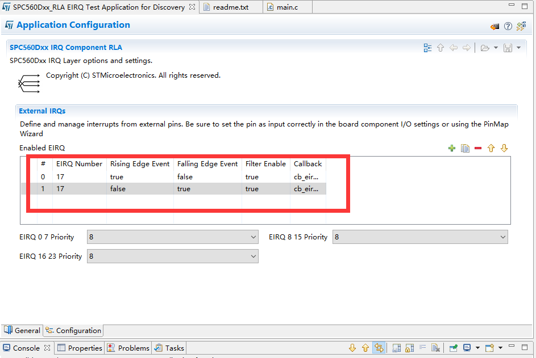536x358 pixels.
Task: Move the EIRQ row down with the orange down arrow
Action: pyautogui.click(x=504, y=148)
